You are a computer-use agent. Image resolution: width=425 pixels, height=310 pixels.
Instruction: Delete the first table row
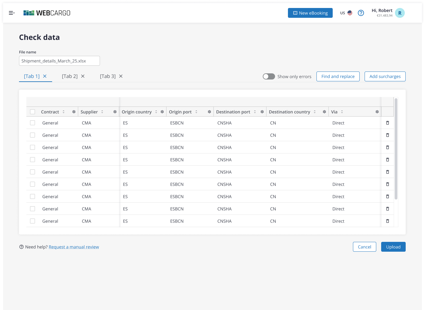point(388,123)
